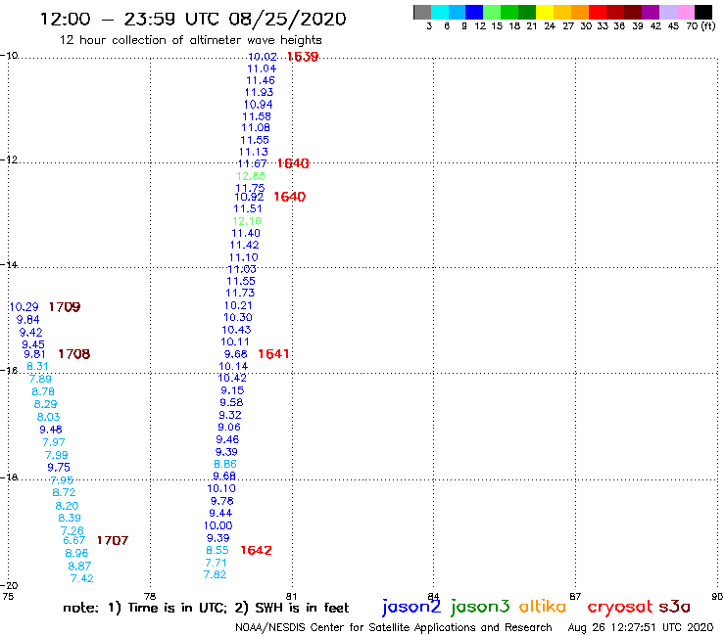Viewport: 725px width, 636px height.
Task: Click the 8.31 wave height value
Action: tap(37, 366)
